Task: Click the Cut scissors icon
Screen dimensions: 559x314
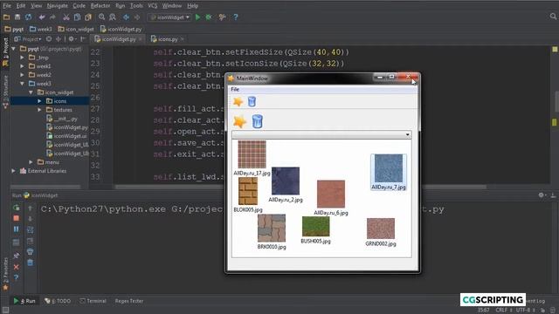Action: (x=66, y=17)
